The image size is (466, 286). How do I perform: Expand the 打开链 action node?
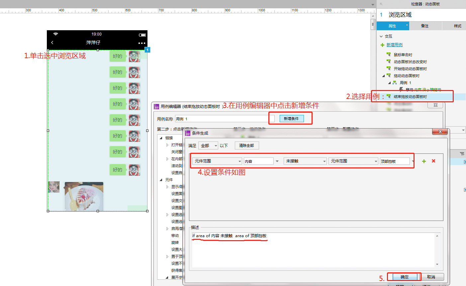tap(167, 145)
